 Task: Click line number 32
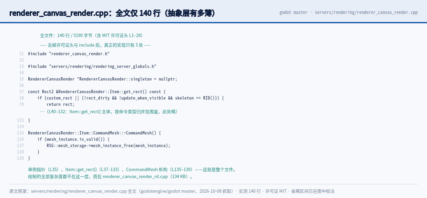pos(21,60)
